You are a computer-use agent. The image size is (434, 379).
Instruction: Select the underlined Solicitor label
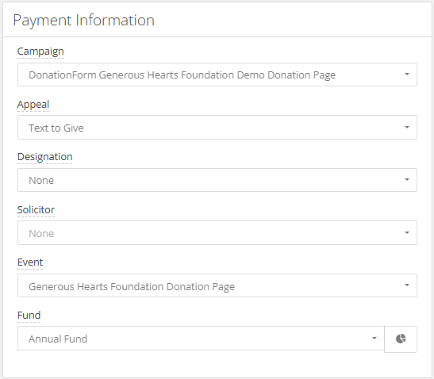tap(36, 209)
